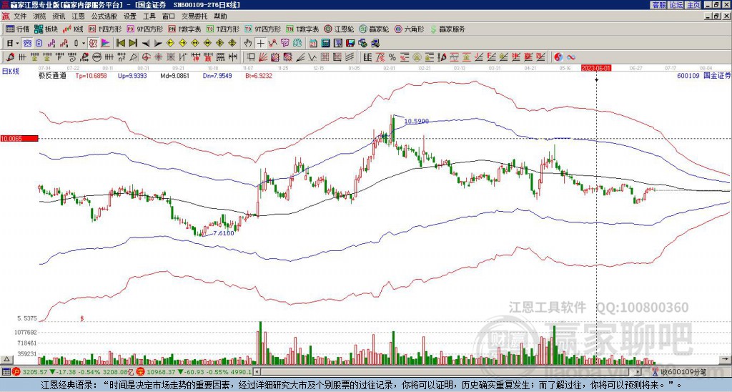The width and height of the screenshot is (732, 392).
Task: Click the red pencil drawing tool
Action: [x=9, y=57]
